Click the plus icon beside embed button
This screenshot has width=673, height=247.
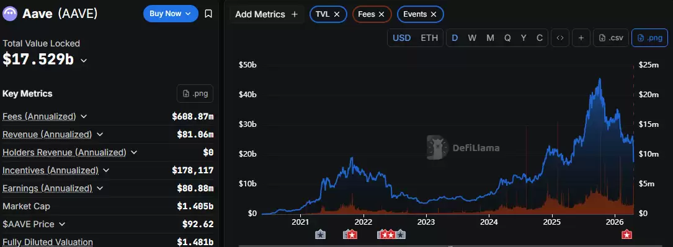pos(581,38)
